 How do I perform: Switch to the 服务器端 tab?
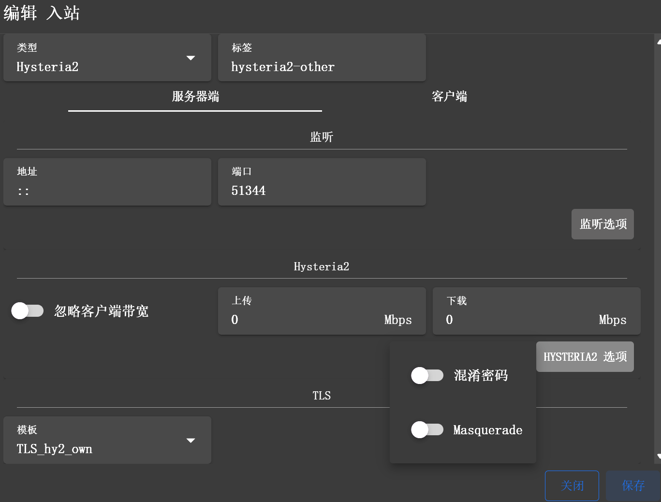click(195, 97)
